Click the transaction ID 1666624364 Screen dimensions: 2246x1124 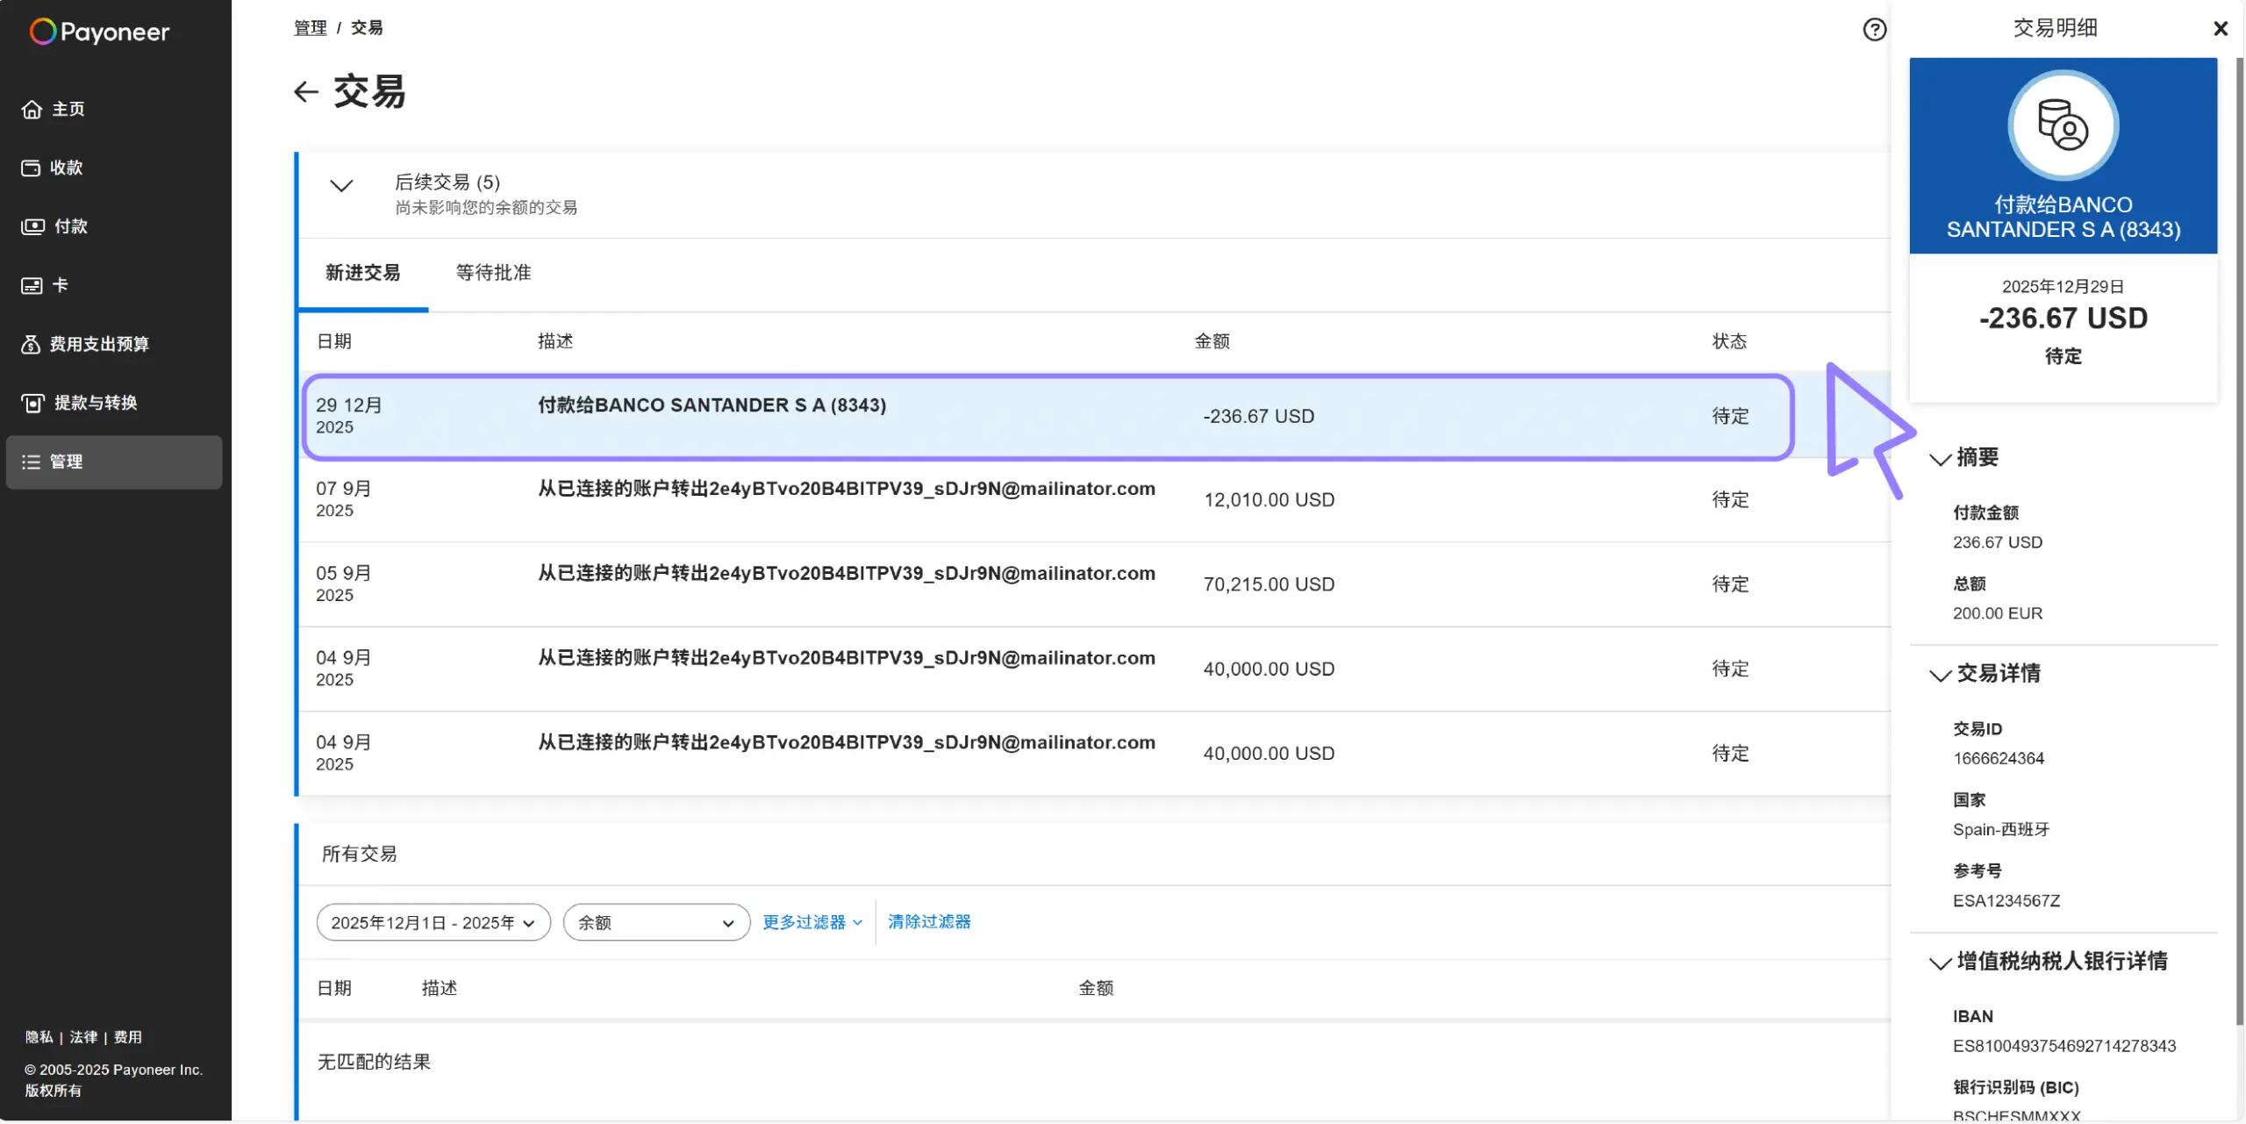[1998, 758]
